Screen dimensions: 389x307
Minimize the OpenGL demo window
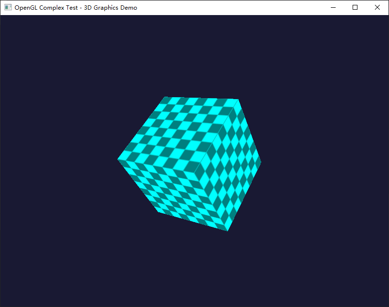[x=333, y=7]
